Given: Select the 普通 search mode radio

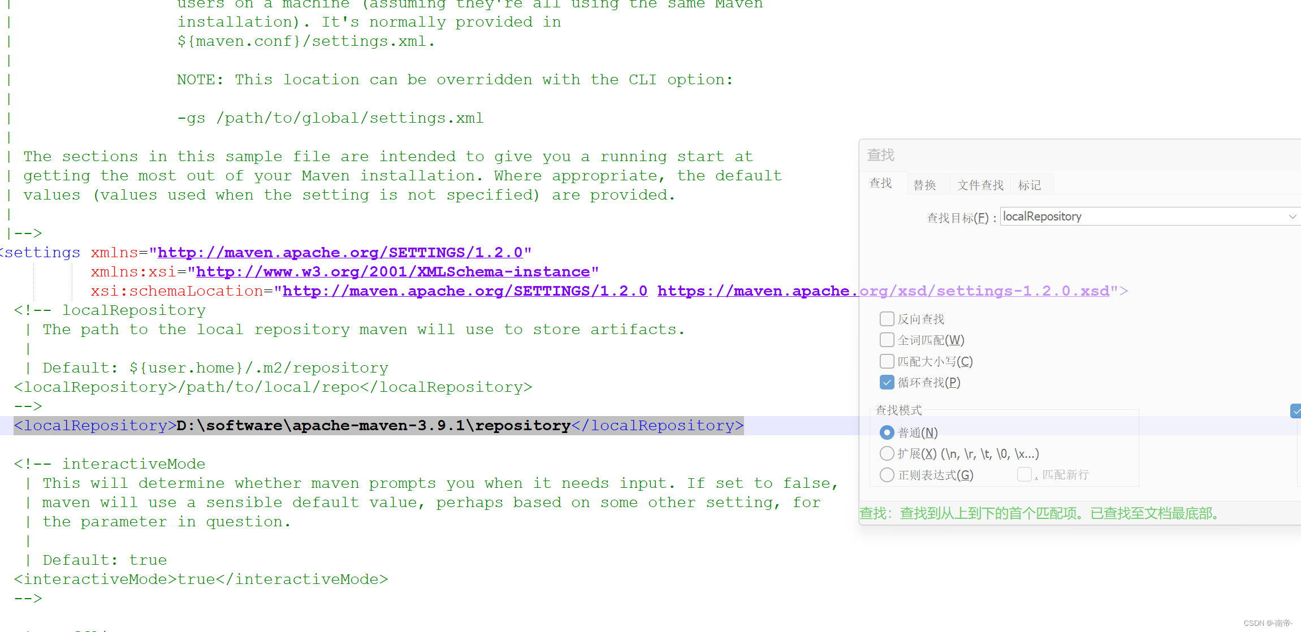Looking at the screenshot, I should (887, 432).
